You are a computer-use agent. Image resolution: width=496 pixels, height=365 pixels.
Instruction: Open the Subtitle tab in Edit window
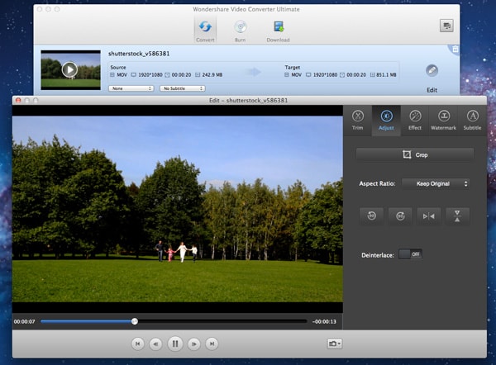pos(472,121)
